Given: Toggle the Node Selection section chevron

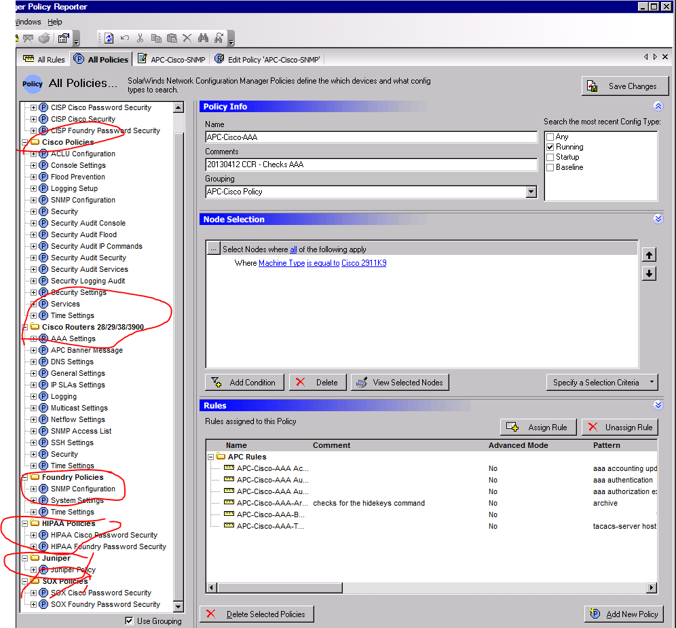Looking at the screenshot, I should (x=658, y=219).
